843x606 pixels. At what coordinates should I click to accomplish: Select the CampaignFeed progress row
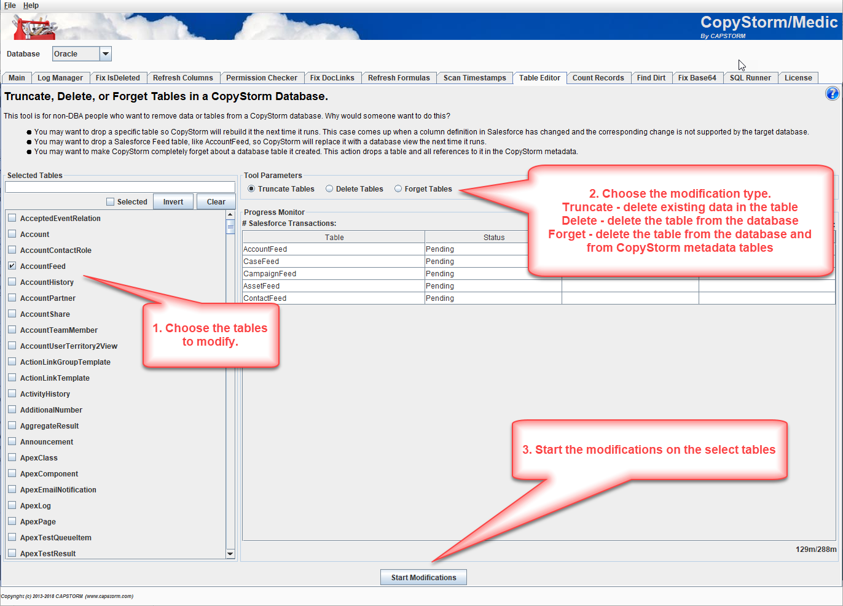click(x=538, y=273)
